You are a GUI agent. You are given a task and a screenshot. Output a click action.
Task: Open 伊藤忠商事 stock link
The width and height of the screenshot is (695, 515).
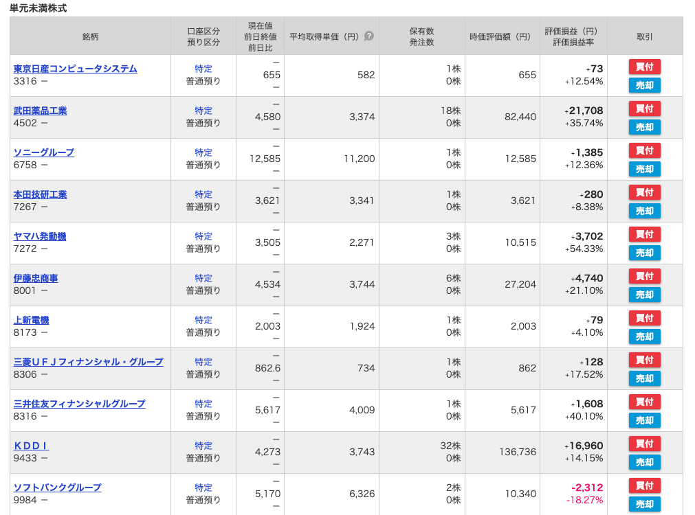(36, 278)
